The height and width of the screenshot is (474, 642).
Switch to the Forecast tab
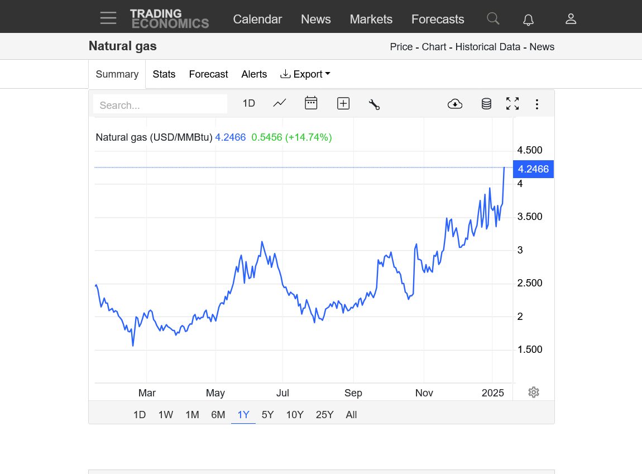[x=208, y=74]
